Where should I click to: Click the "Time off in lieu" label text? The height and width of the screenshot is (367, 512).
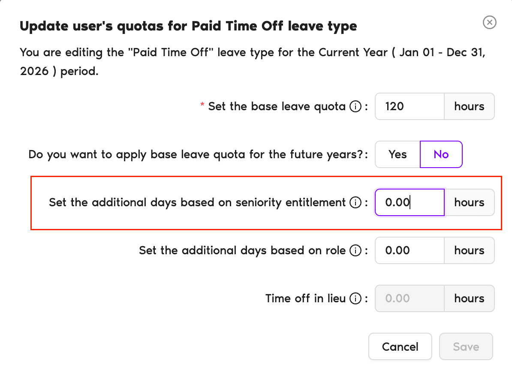305,298
